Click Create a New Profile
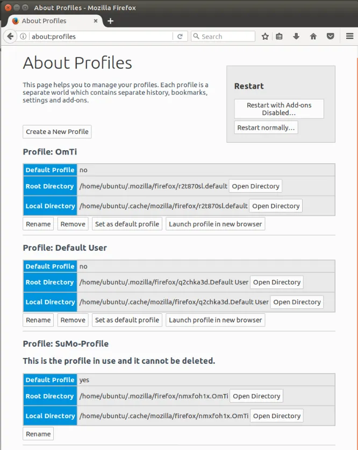 [57, 131]
